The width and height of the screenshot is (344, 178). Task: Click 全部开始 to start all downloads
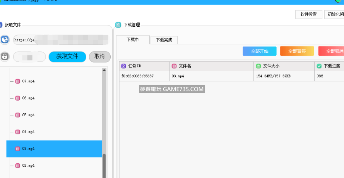tap(259, 51)
